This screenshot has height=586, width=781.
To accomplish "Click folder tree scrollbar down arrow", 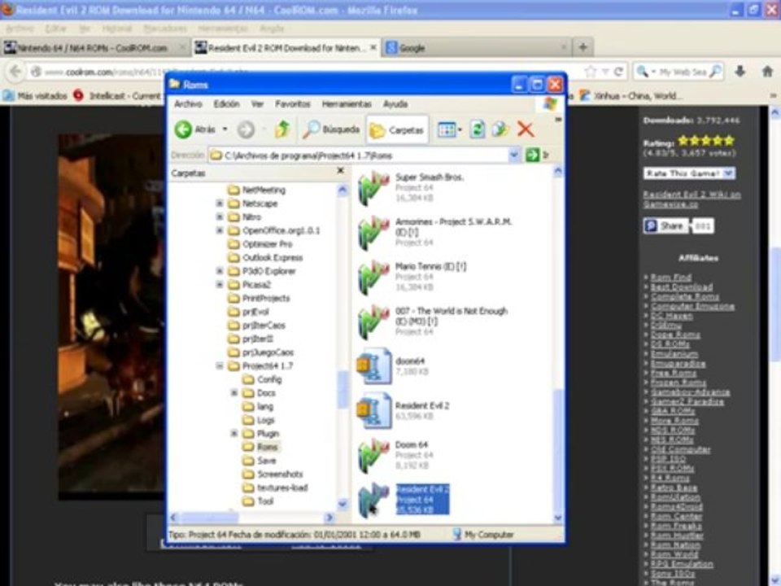I will click(343, 504).
